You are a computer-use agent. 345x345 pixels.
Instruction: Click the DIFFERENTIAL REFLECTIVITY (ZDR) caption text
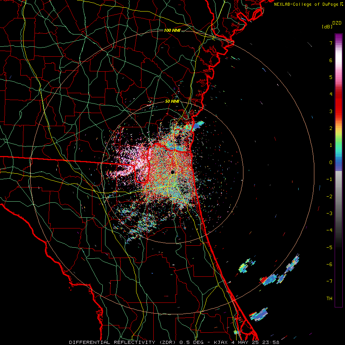click(x=122, y=342)
